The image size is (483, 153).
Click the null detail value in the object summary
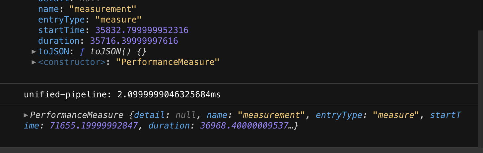[186, 115]
